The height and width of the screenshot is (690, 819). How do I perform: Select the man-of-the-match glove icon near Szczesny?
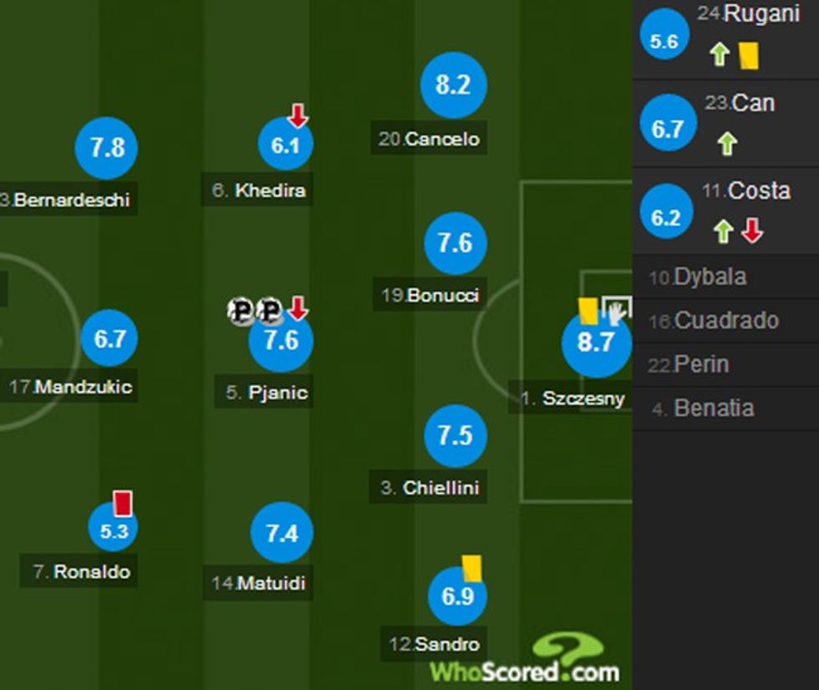pos(617,308)
